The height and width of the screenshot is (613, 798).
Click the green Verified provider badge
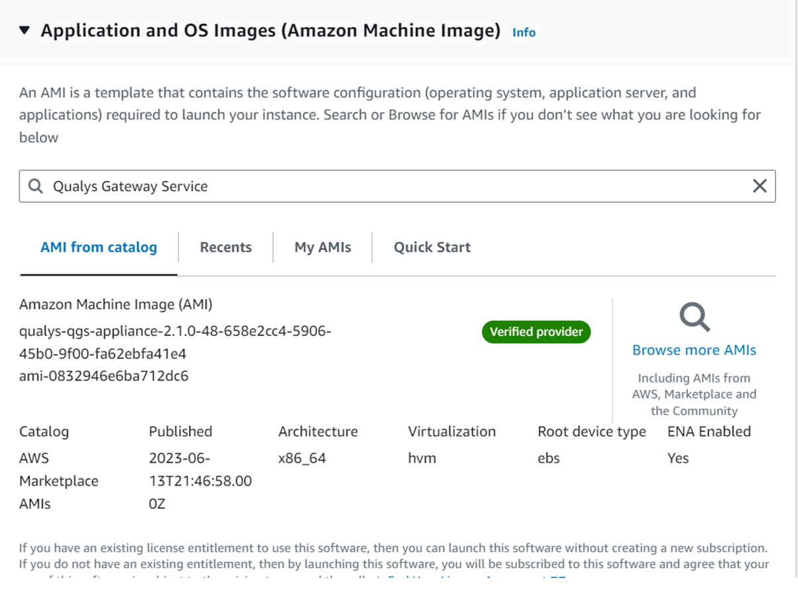[x=536, y=331]
